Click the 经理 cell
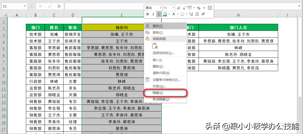The width and height of the screenshot is (303, 134). click(x=73, y=122)
